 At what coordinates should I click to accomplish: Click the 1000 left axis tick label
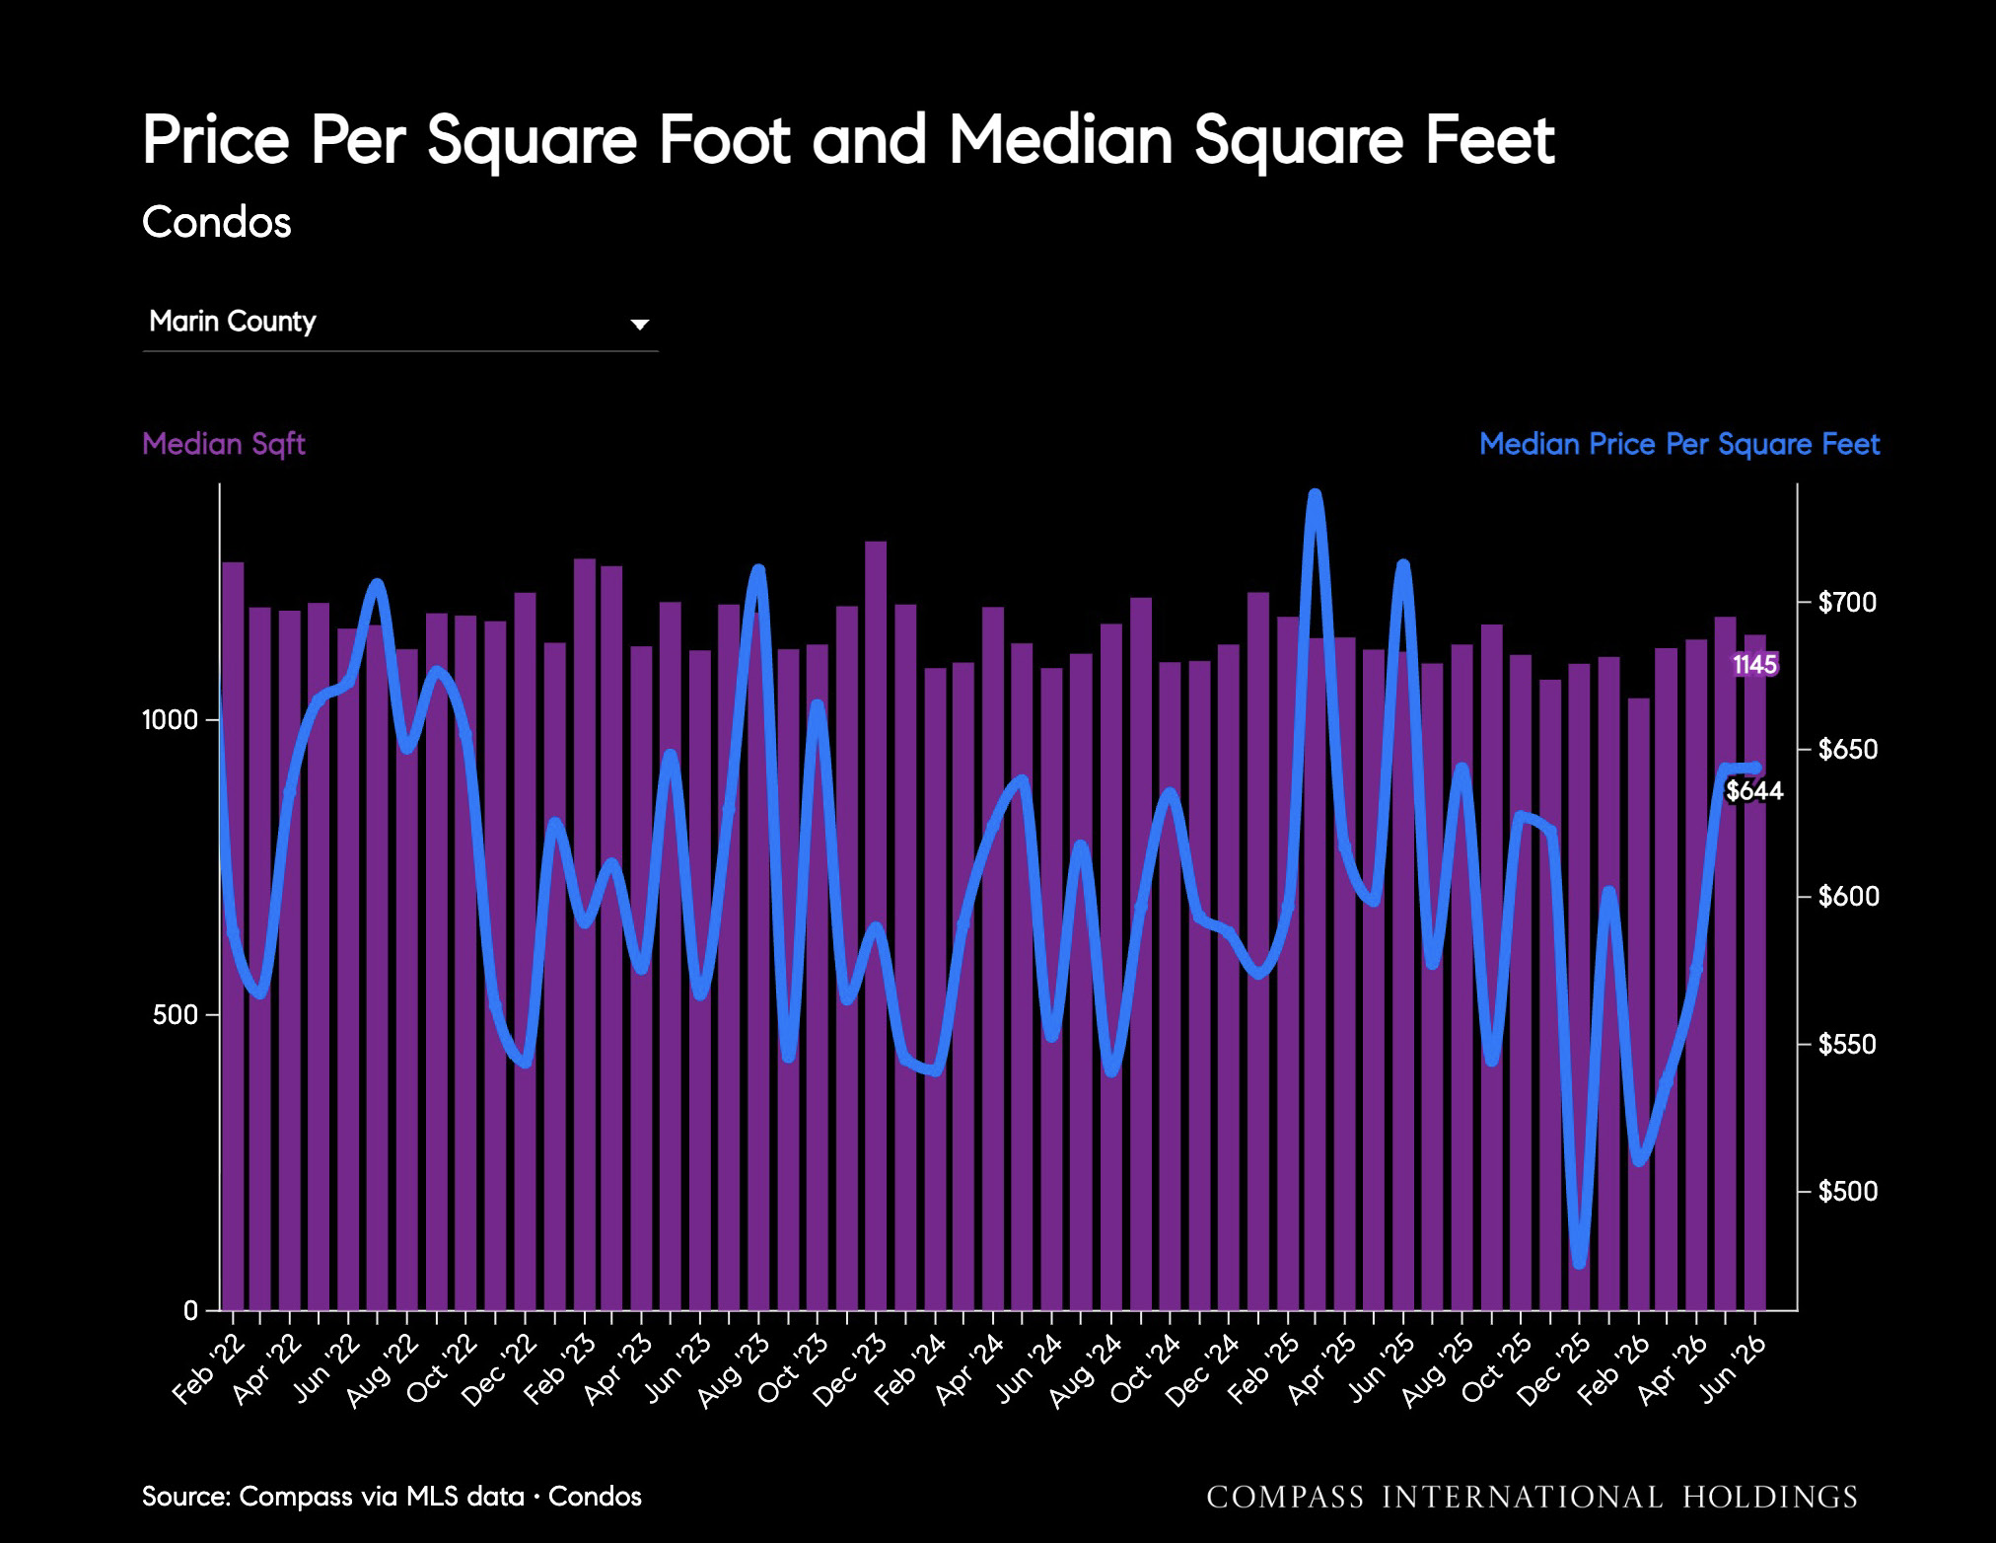pos(171,720)
